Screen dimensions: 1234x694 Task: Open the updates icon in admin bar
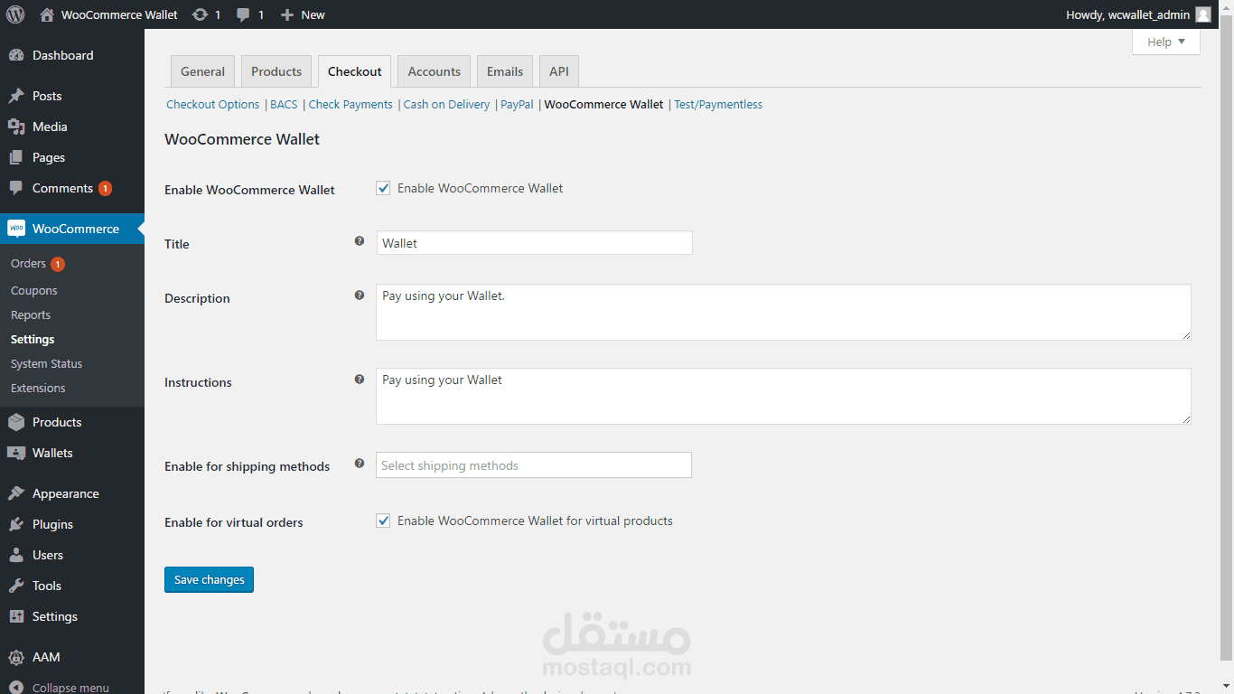200,14
